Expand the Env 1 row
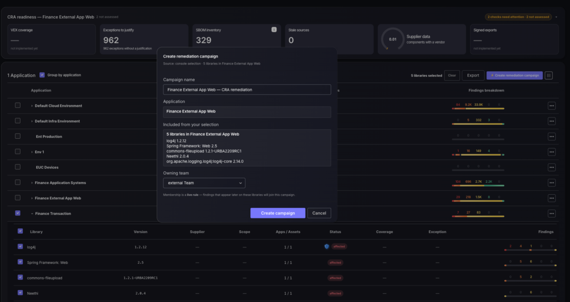Viewport: 570px width, 302px height. 32,152
